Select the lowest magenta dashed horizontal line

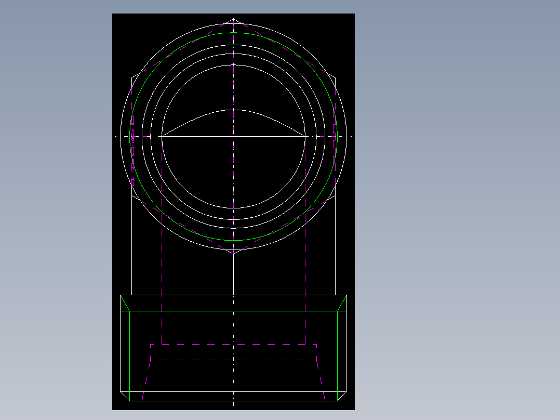point(234,360)
